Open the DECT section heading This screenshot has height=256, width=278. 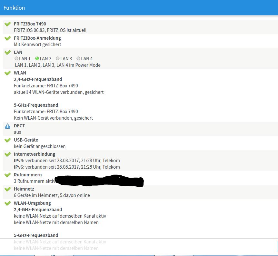pos(19,126)
